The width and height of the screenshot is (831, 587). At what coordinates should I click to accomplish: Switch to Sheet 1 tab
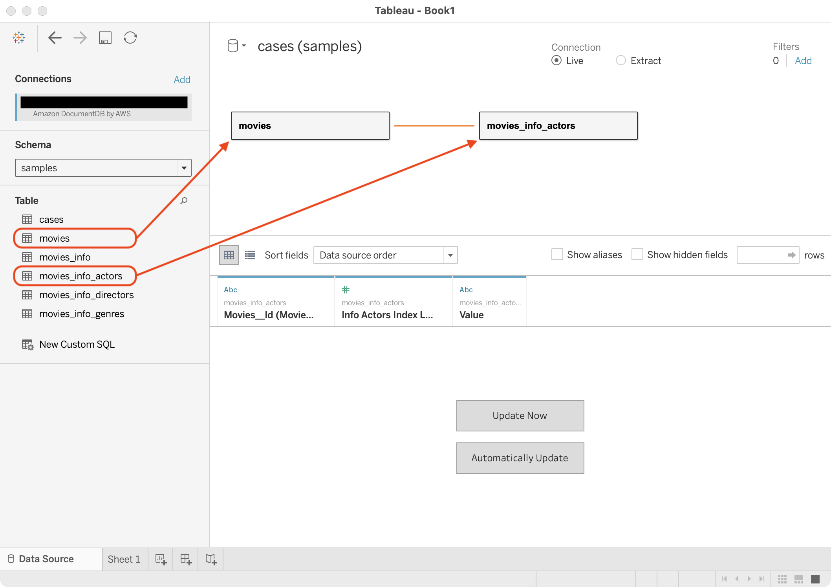tap(124, 559)
